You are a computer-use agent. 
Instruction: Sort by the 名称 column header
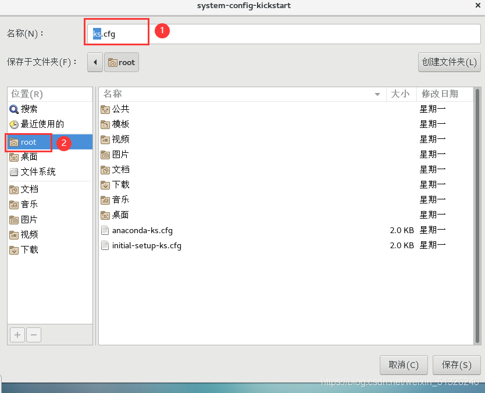click(243, 94)
